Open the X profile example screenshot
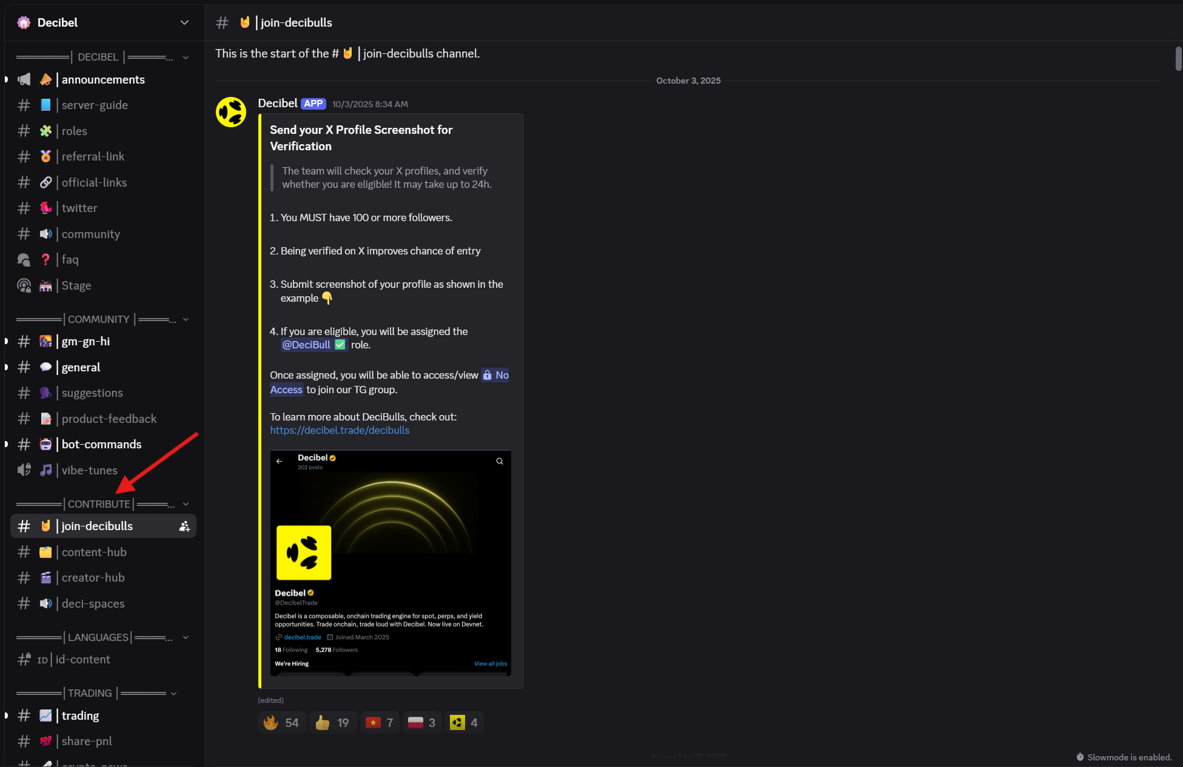Viewport: 1183px width, 767px height. [390, 563]
